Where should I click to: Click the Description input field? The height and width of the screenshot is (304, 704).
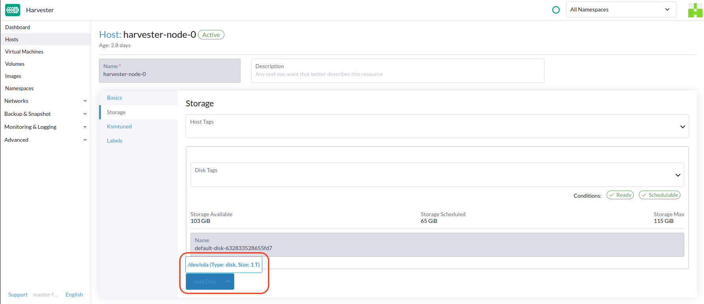pyautogui.click(x=398, y=74)
